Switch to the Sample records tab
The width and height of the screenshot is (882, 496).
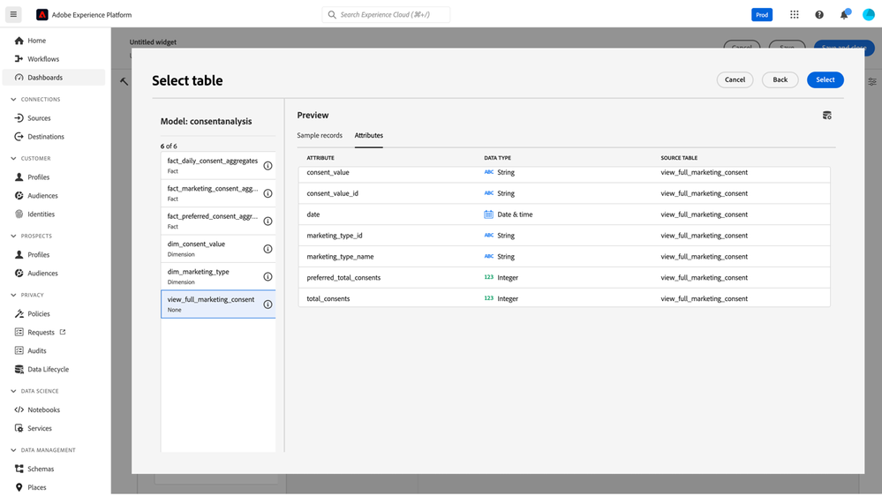tap(320, 136)
